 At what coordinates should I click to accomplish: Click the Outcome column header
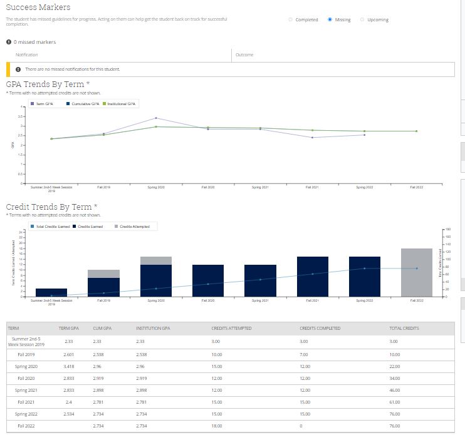coord(244,55)
